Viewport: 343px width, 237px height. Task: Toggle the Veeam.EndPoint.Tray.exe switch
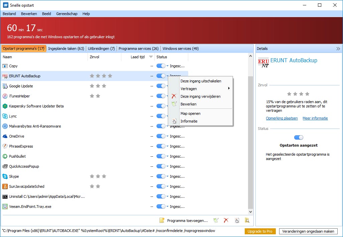point(161,206)
